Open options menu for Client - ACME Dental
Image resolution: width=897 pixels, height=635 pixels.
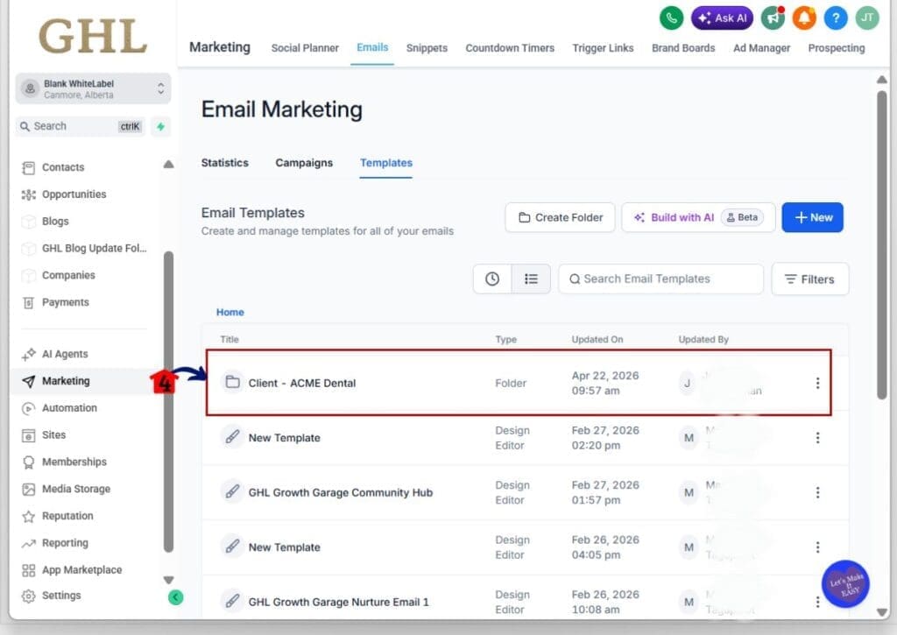817,383
